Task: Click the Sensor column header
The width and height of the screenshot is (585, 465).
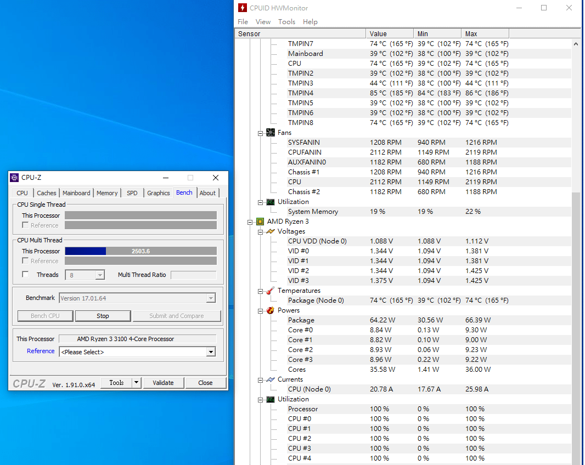Action: tap(300, 33)
